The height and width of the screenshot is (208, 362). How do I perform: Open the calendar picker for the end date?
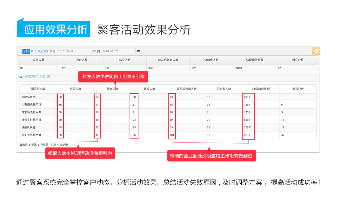[x=138, y=51]
